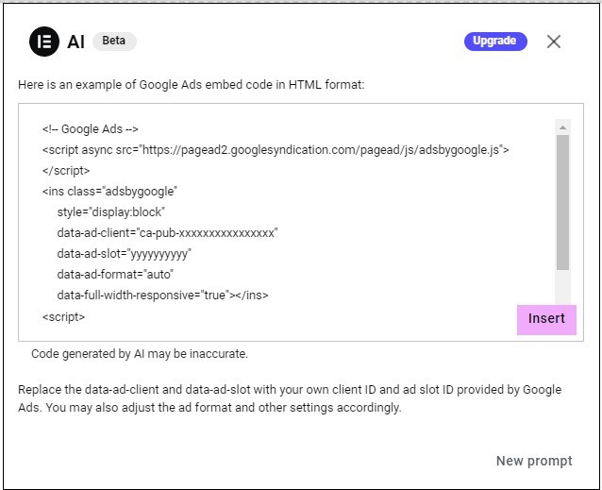This screenshot has width=602, height=490.
Task: Click the data-ad-slot code line
Action: [x=124, y=254]
